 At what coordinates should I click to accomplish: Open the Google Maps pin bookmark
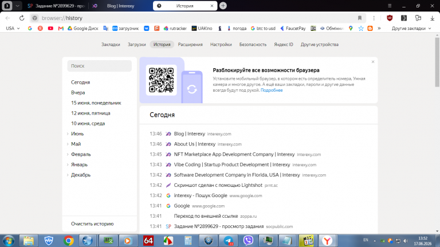coord(351,28)
